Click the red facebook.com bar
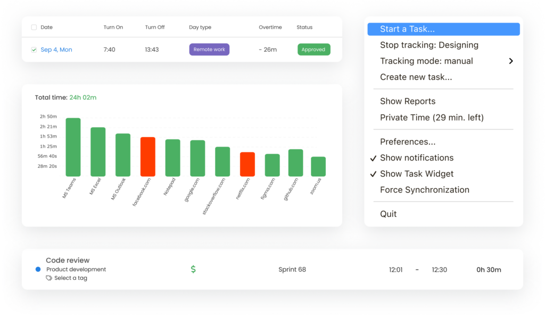Screen dimensions: 545x317 click(x=148, y=157)
